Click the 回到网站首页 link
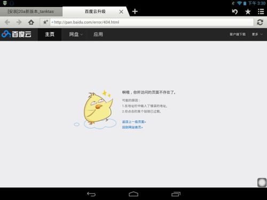Viewport: 267px width, 200px height. (132, 127)
